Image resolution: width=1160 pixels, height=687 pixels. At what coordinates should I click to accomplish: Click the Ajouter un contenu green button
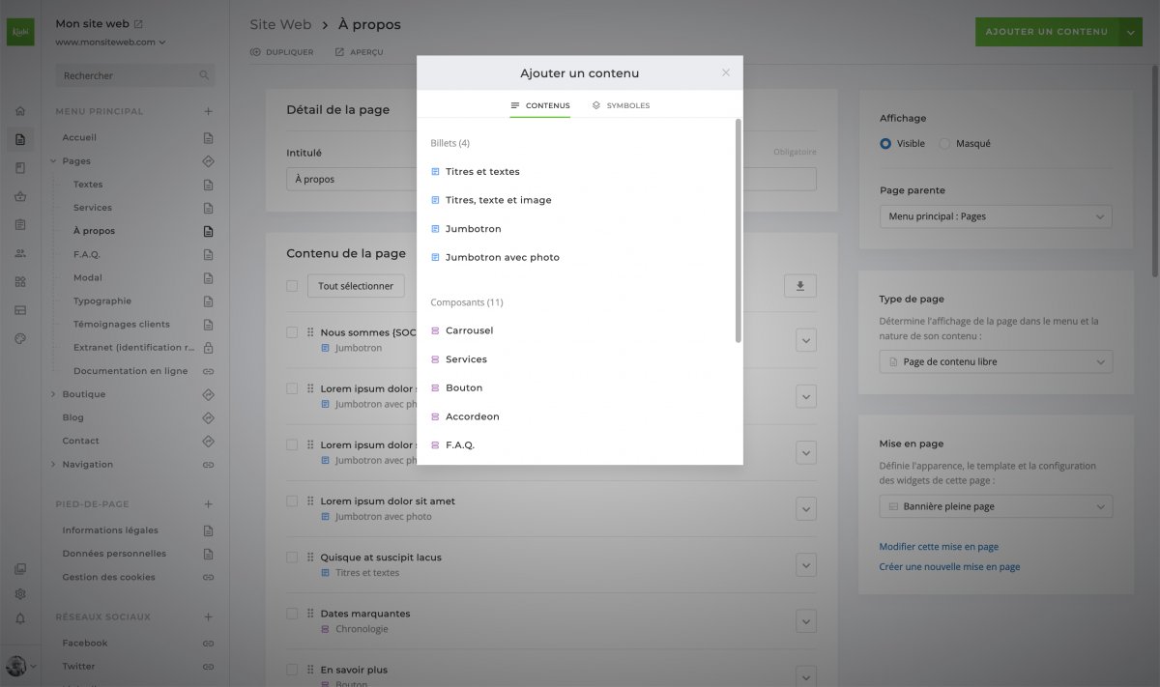1047,32
